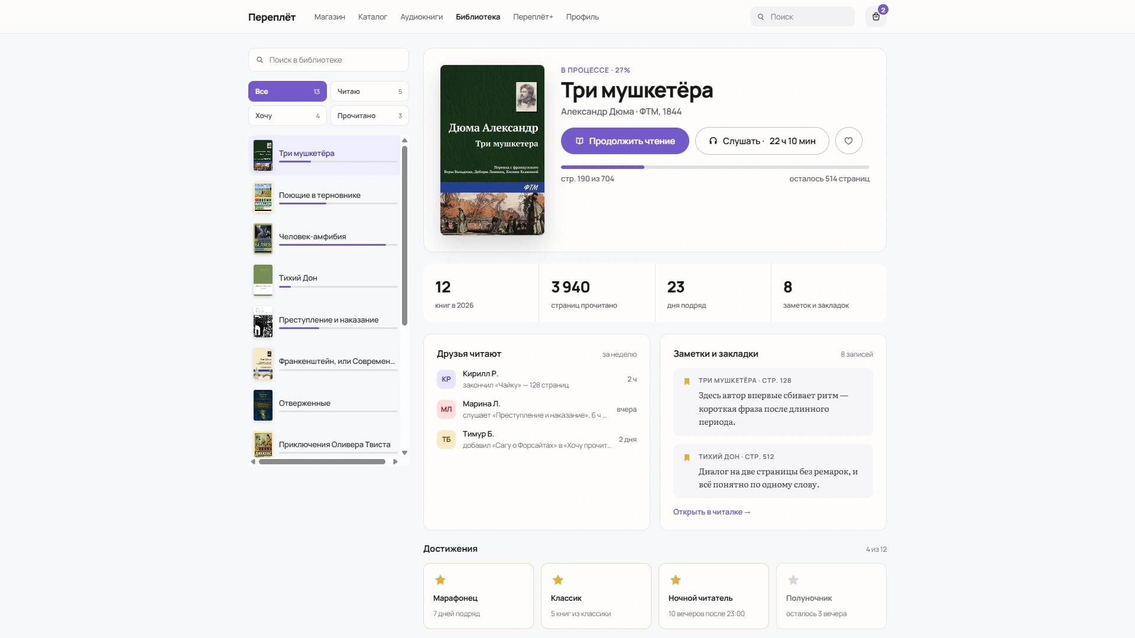
Task: Open the Каталог menu item
Action: click(x=372, y=17)
